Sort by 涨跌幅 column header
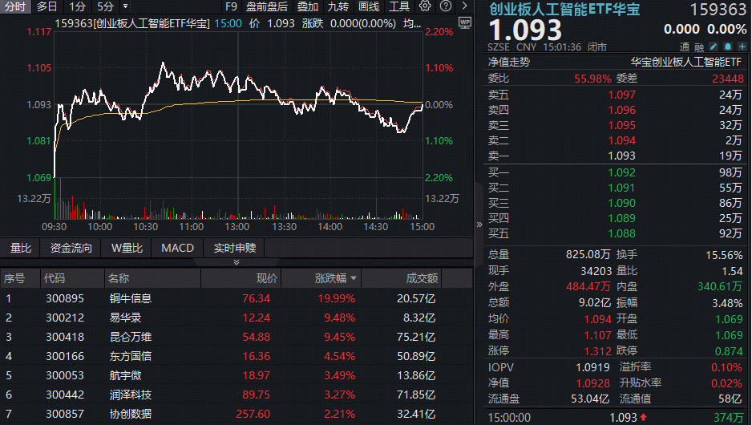The height and width of the screenshot is (425, 752). (x=335, y=278)
